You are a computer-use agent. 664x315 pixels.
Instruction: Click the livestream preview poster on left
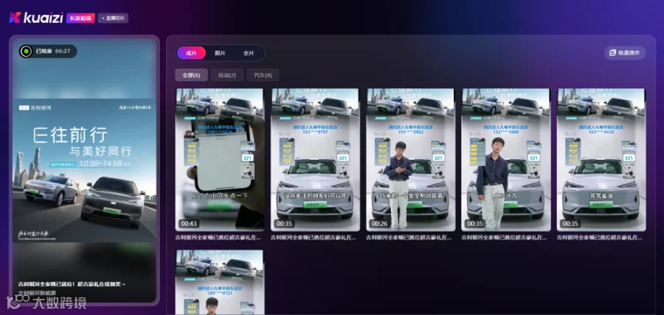point(85,170)
